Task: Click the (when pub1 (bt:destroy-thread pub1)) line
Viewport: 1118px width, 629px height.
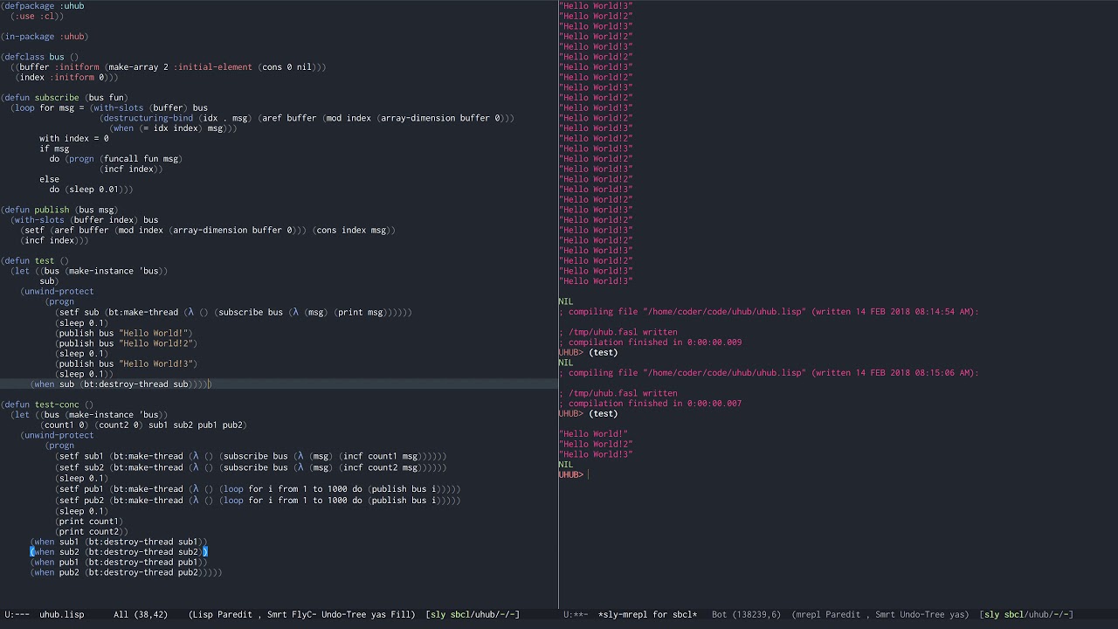Action: (119, 563)
